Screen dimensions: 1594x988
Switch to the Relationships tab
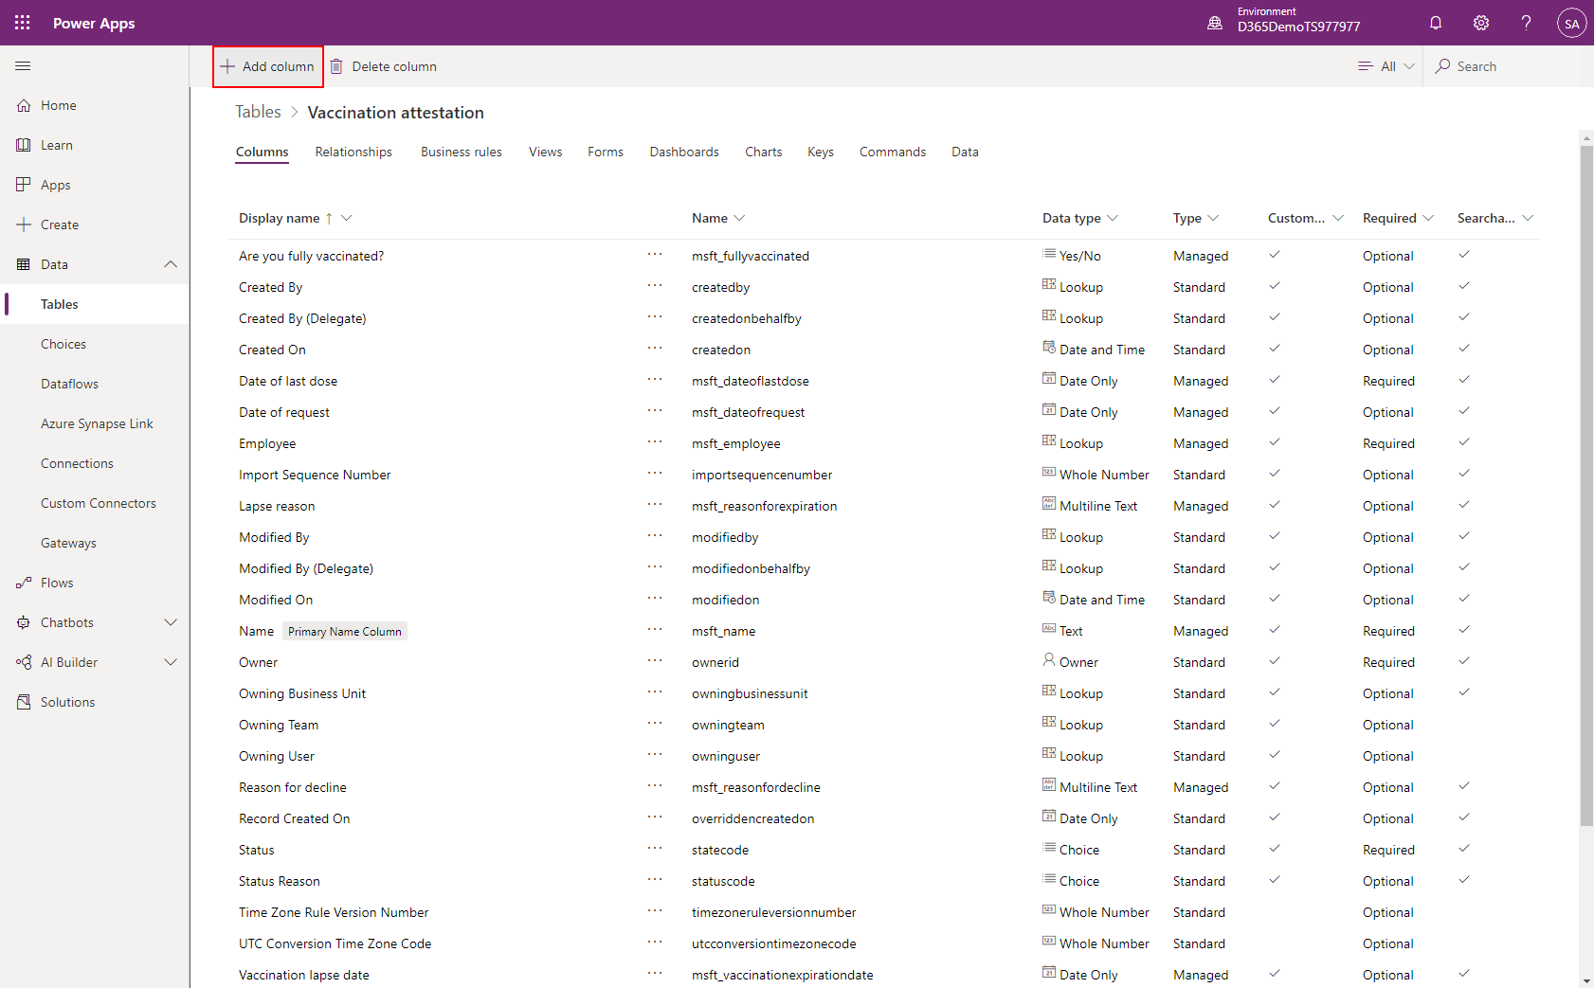pyautogui.click(x=353, y=152)
